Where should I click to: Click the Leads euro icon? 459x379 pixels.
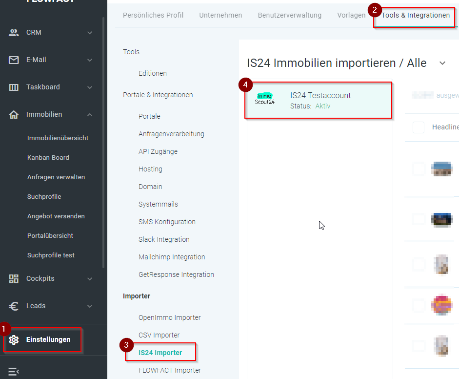(x=14, y=306)
